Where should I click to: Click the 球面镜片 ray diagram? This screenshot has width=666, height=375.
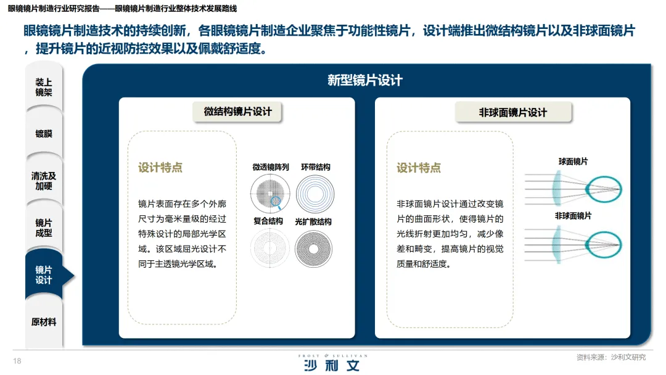(573, 189)
